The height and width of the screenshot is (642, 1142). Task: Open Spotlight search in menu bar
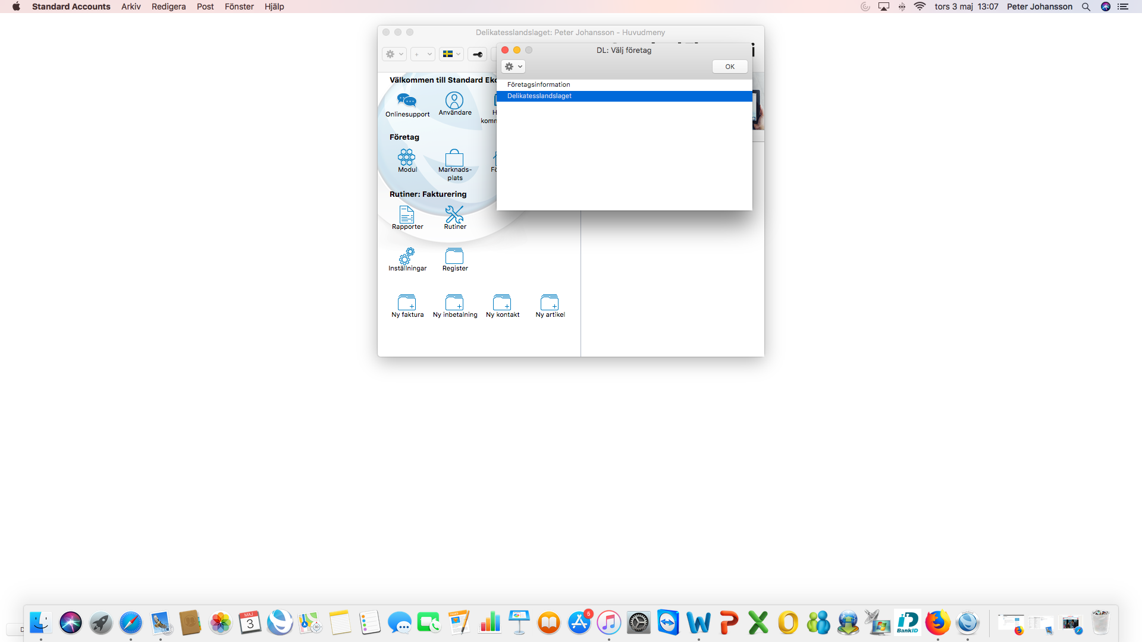(x=1086, y=7)
